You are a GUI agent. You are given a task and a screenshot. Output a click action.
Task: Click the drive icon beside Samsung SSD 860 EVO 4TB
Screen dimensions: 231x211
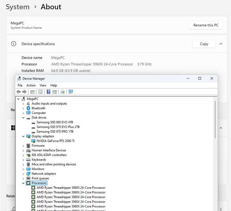click(33, 123)
